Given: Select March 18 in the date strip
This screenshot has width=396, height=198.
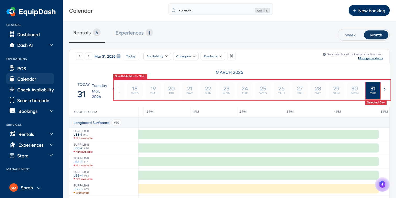Looking at the screenshot, I should [135, 90].
